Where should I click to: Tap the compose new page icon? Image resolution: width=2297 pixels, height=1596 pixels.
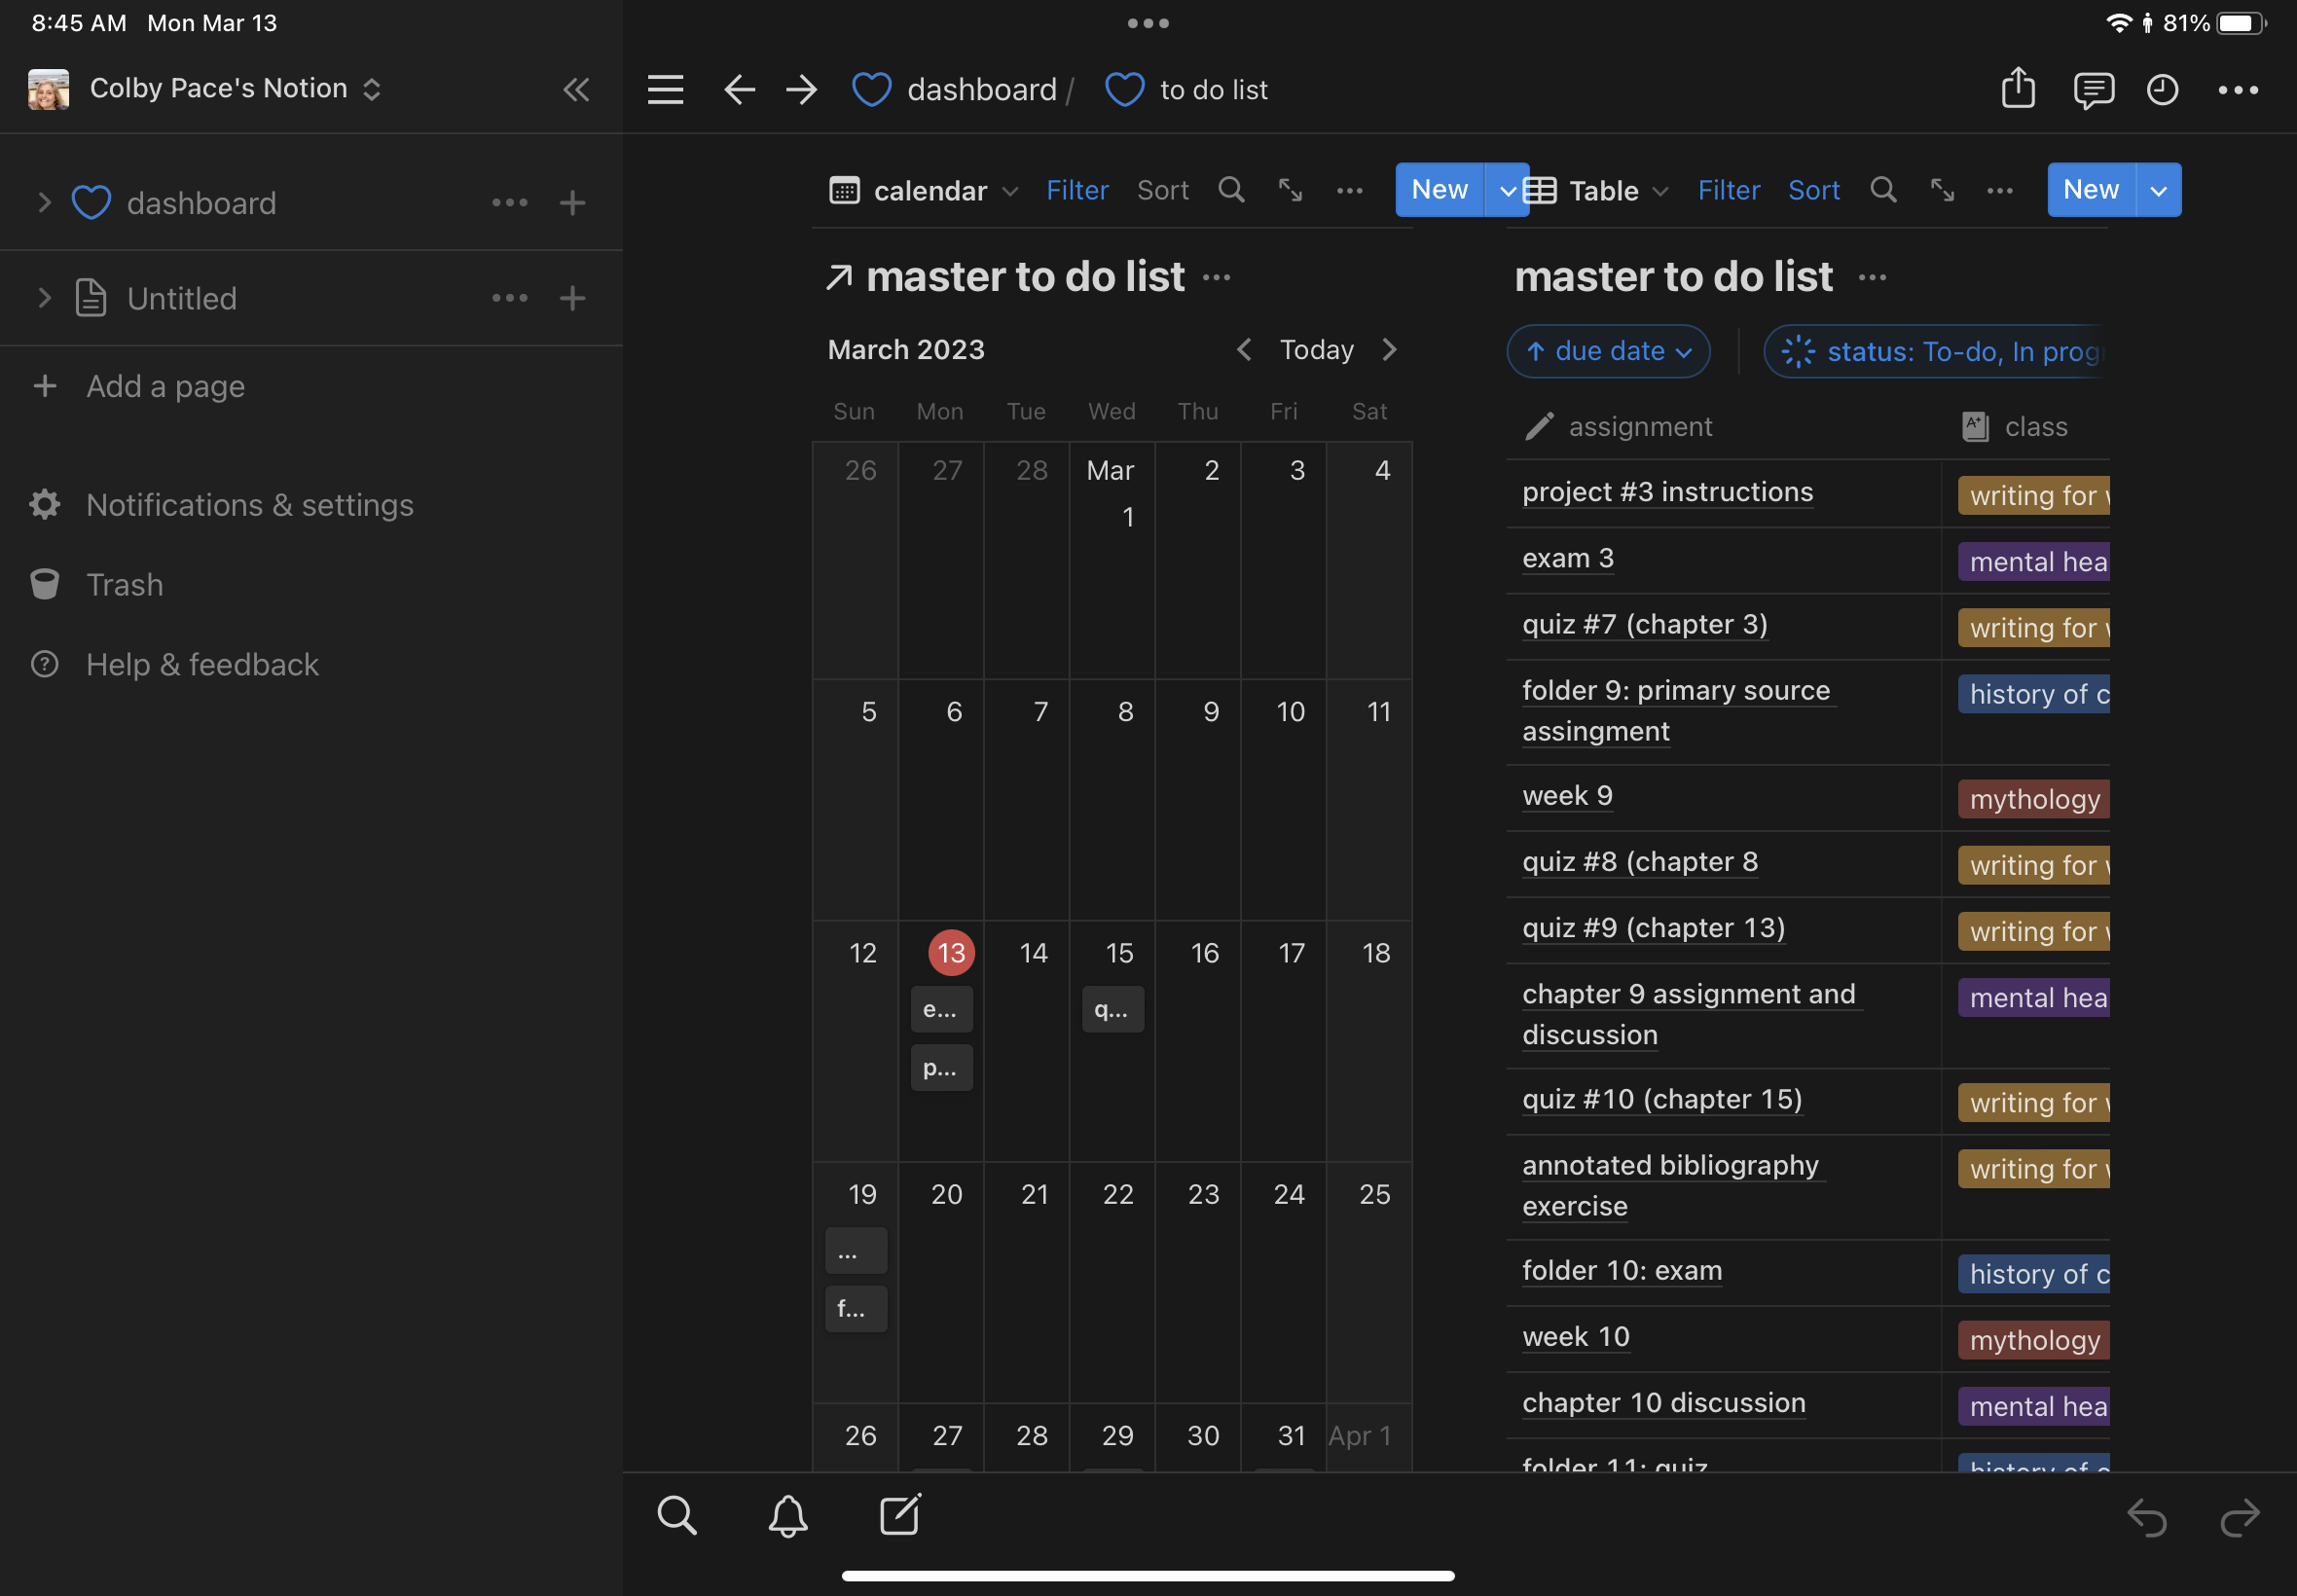(x=900, y=1515)
